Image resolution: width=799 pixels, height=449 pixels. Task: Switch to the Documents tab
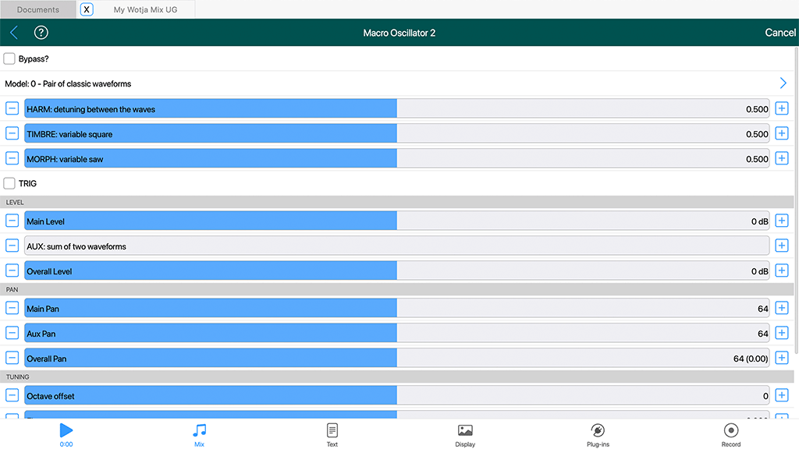coord(38,9)
